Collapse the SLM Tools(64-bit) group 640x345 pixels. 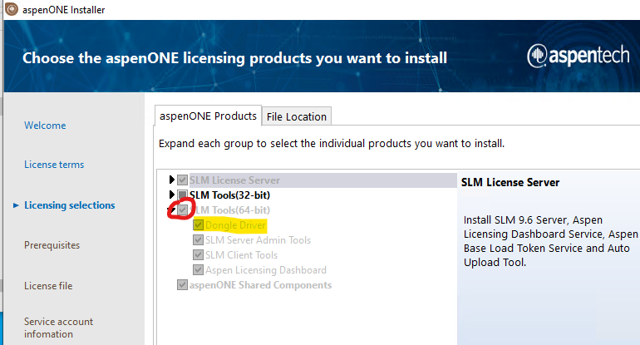click(172, 210)
